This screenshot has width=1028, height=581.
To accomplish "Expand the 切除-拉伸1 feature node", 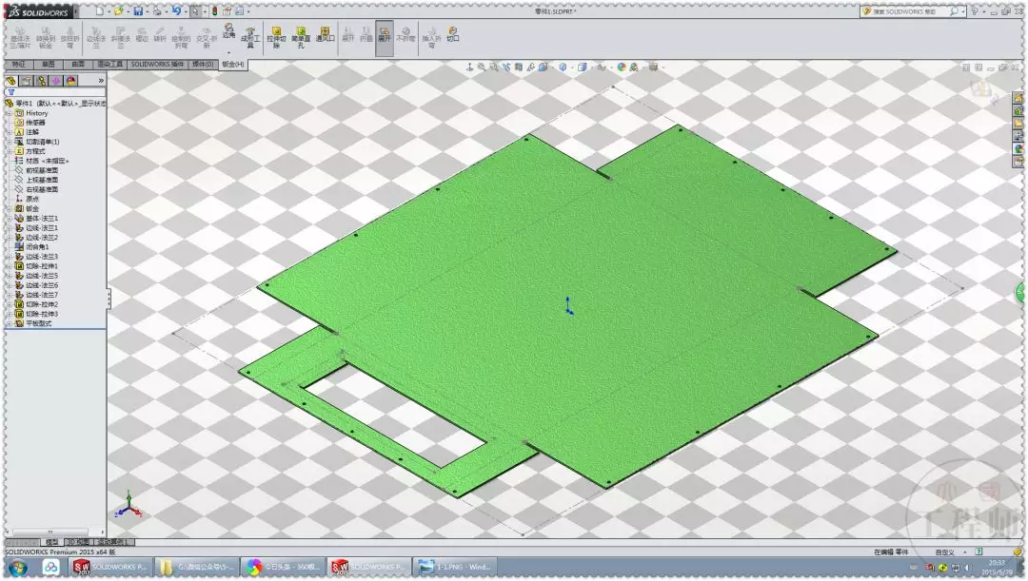I will [x=10, y=266].
